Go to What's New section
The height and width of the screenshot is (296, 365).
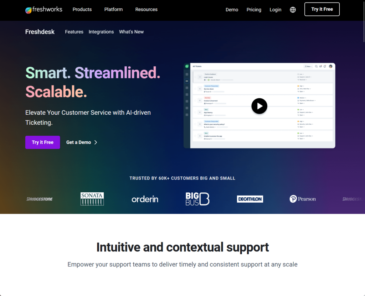[131, 32]
